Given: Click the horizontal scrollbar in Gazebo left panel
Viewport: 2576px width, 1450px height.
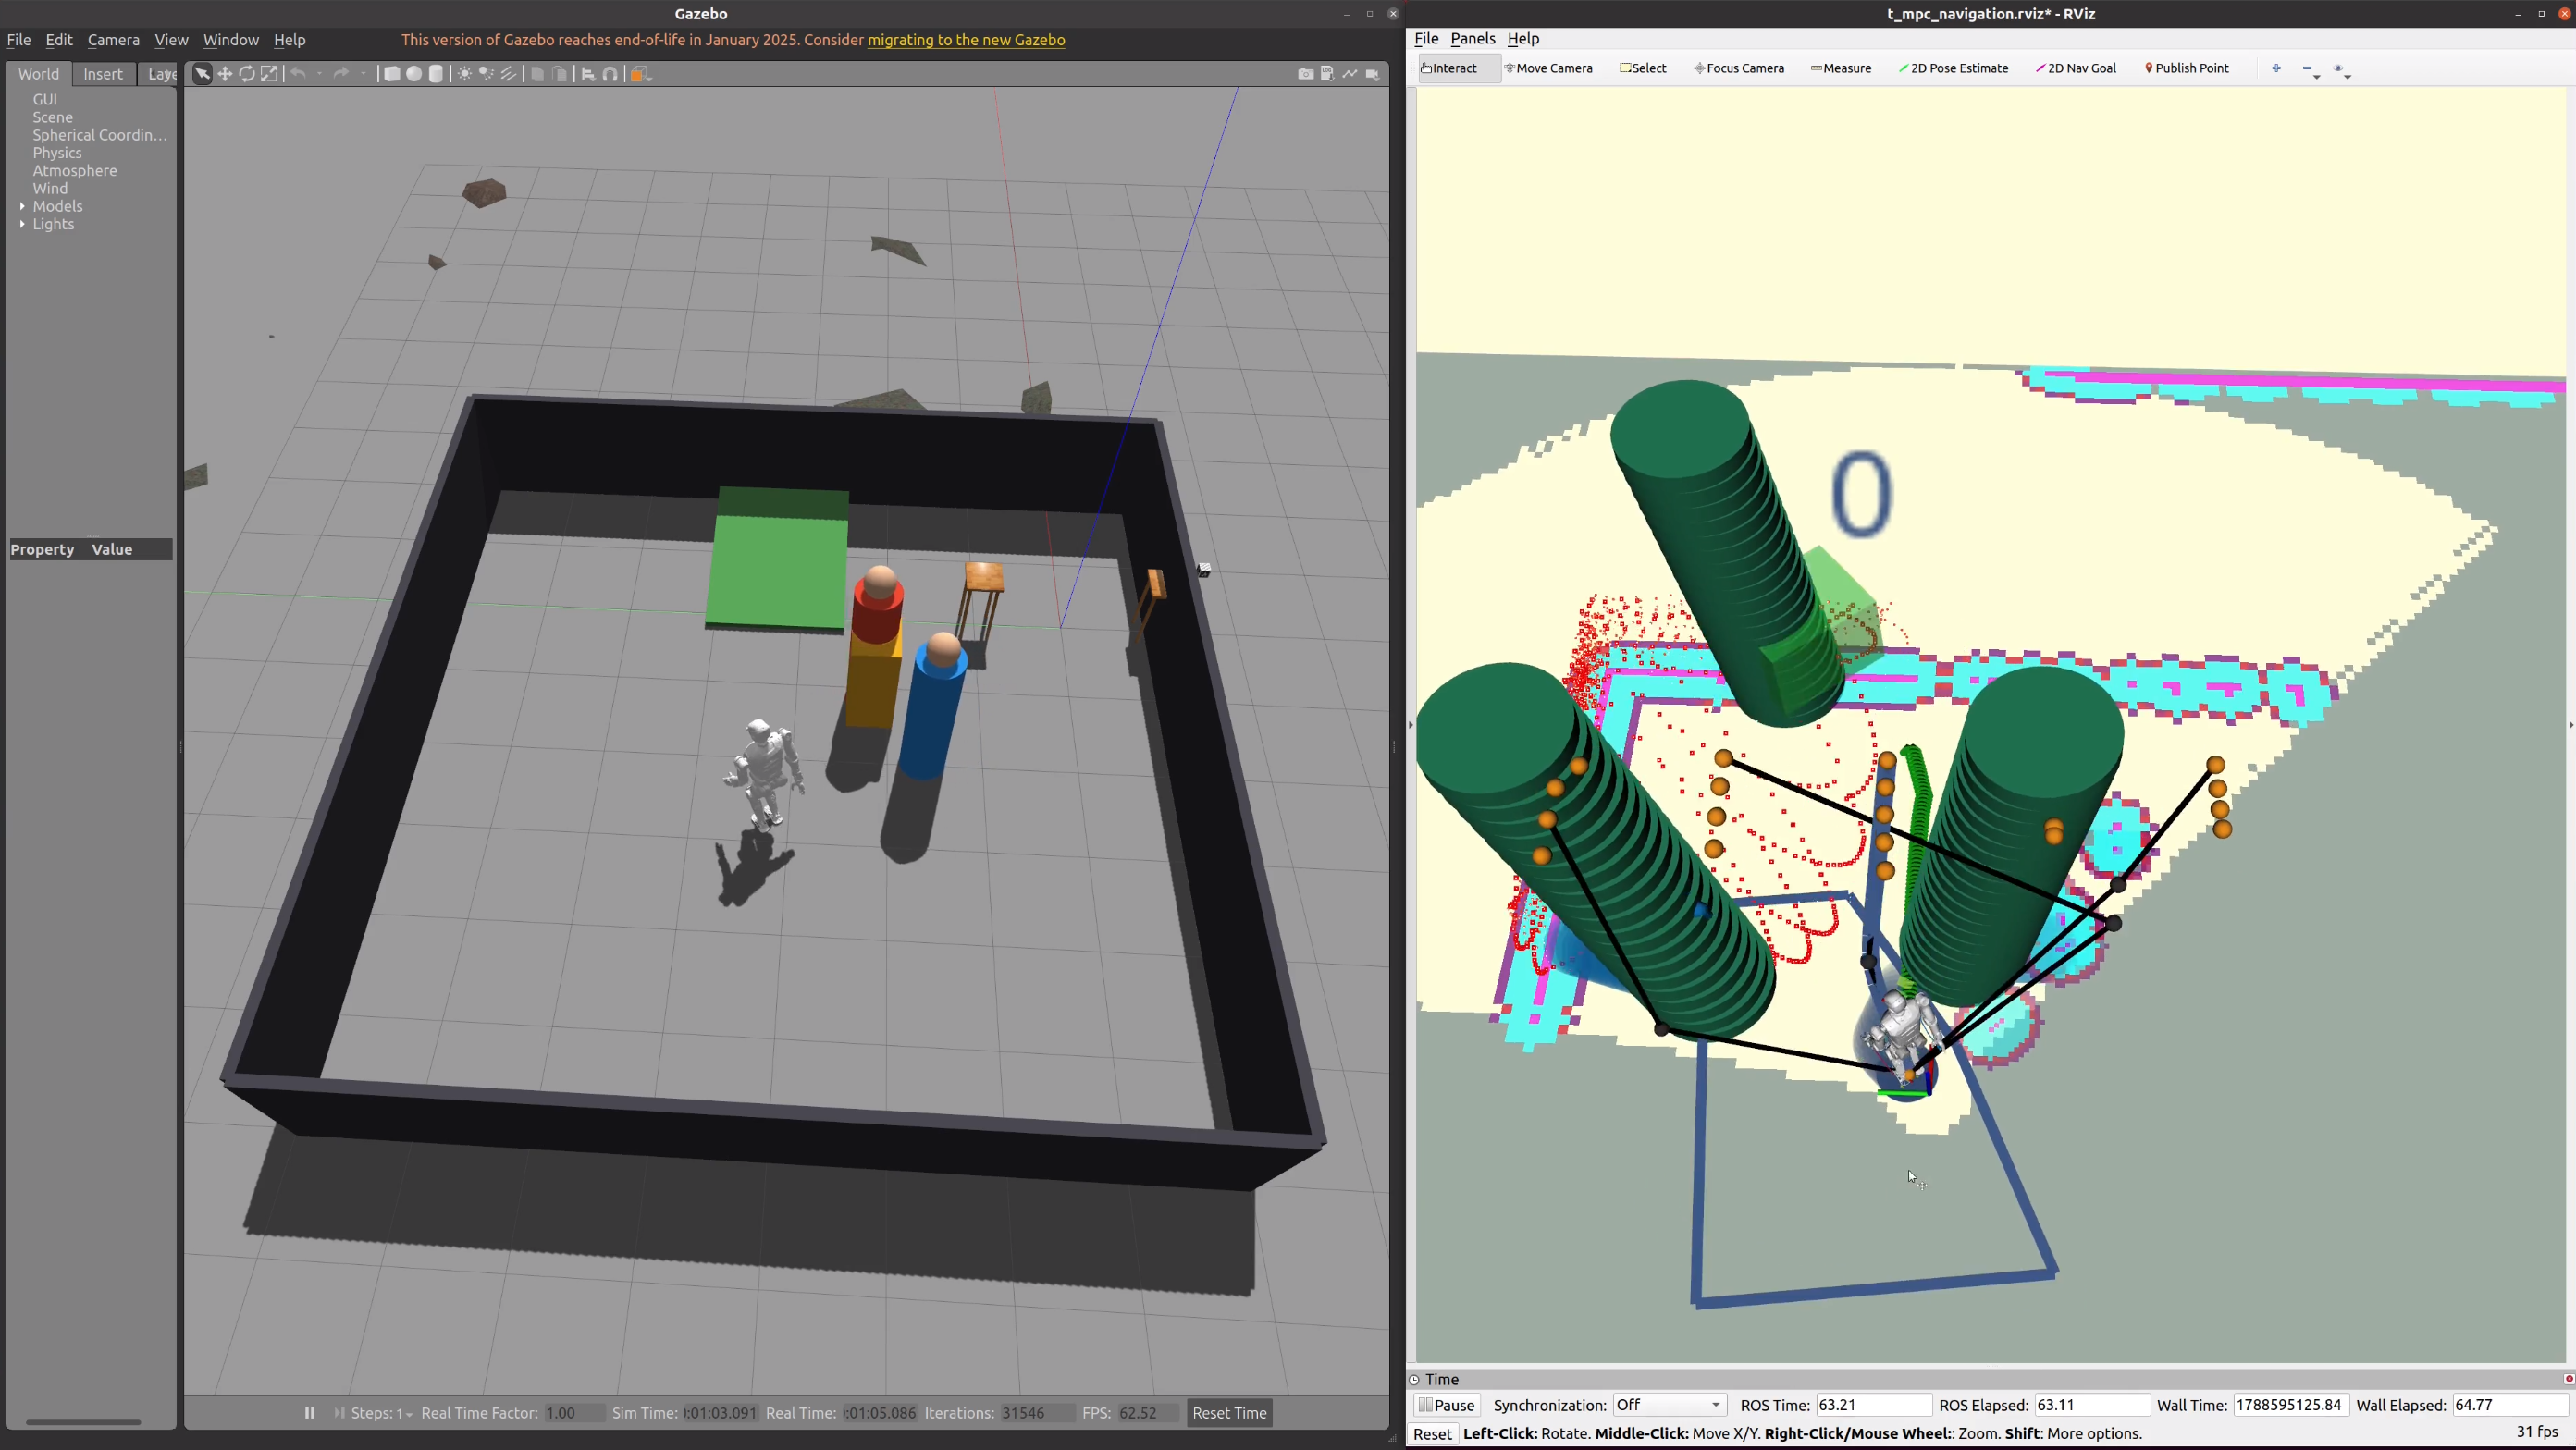Looking at the screenshot, I should pos(83,1421).
